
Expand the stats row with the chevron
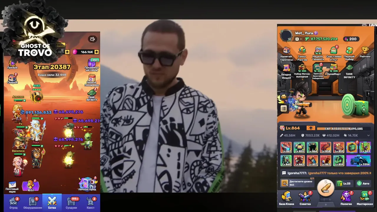[x=368, y=135]
